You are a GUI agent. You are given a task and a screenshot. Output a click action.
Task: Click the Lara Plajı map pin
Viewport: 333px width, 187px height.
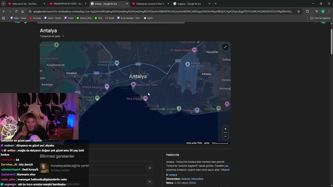[x=219, y=108]
